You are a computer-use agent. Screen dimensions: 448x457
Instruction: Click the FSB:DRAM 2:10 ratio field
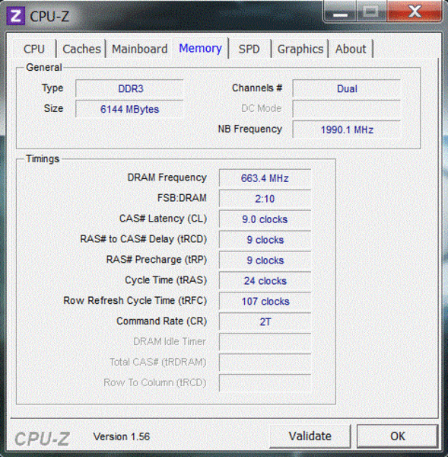[x=265, y=199]
